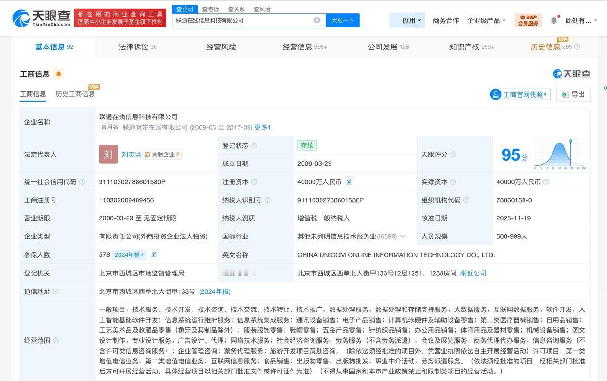
Task: Click the Tianyancha logo in header
Action: point(42,18)
